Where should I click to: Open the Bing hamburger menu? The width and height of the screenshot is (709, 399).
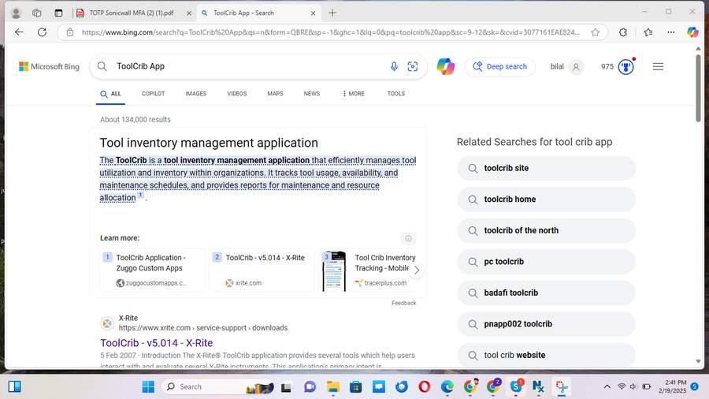click(658, 66)
